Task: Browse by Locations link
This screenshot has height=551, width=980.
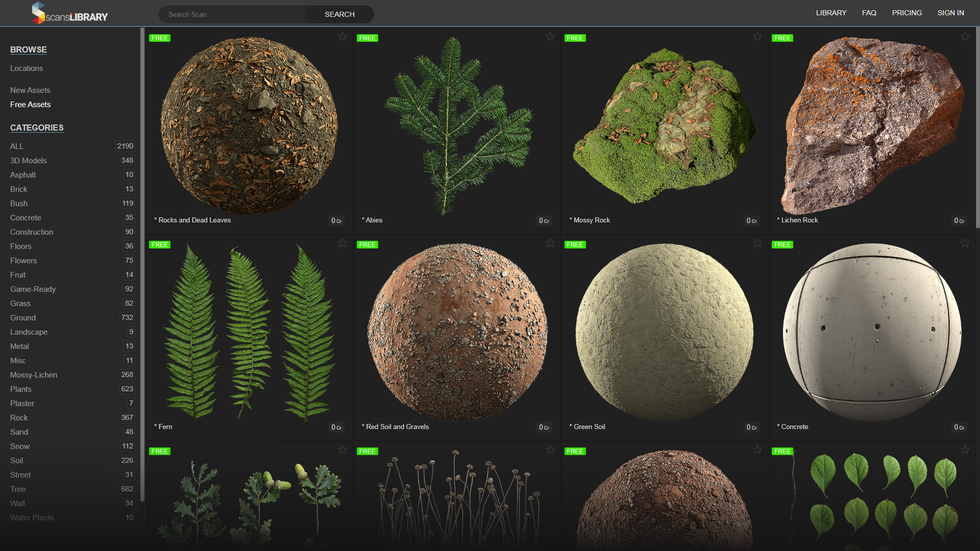Action: point(27,68)
